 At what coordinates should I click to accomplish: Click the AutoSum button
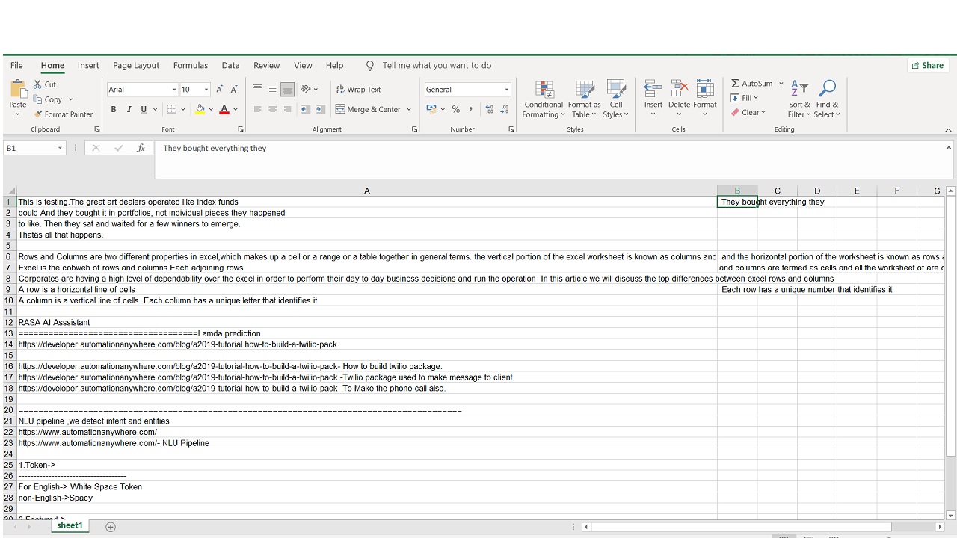tap(751, 84)
